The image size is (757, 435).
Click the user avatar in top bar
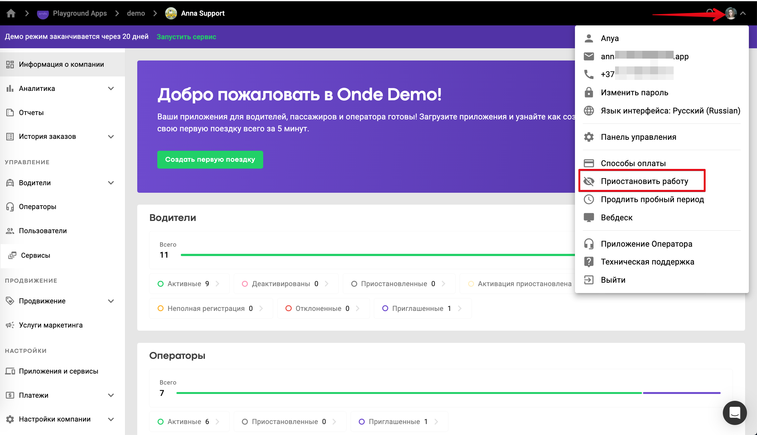coord(731,13)
